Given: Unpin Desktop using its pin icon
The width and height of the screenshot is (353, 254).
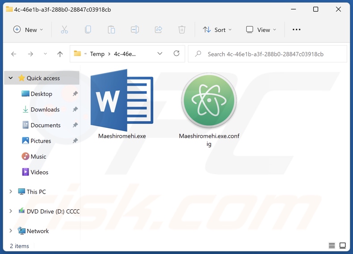Looking at the screenshot, I should [75, 93].
